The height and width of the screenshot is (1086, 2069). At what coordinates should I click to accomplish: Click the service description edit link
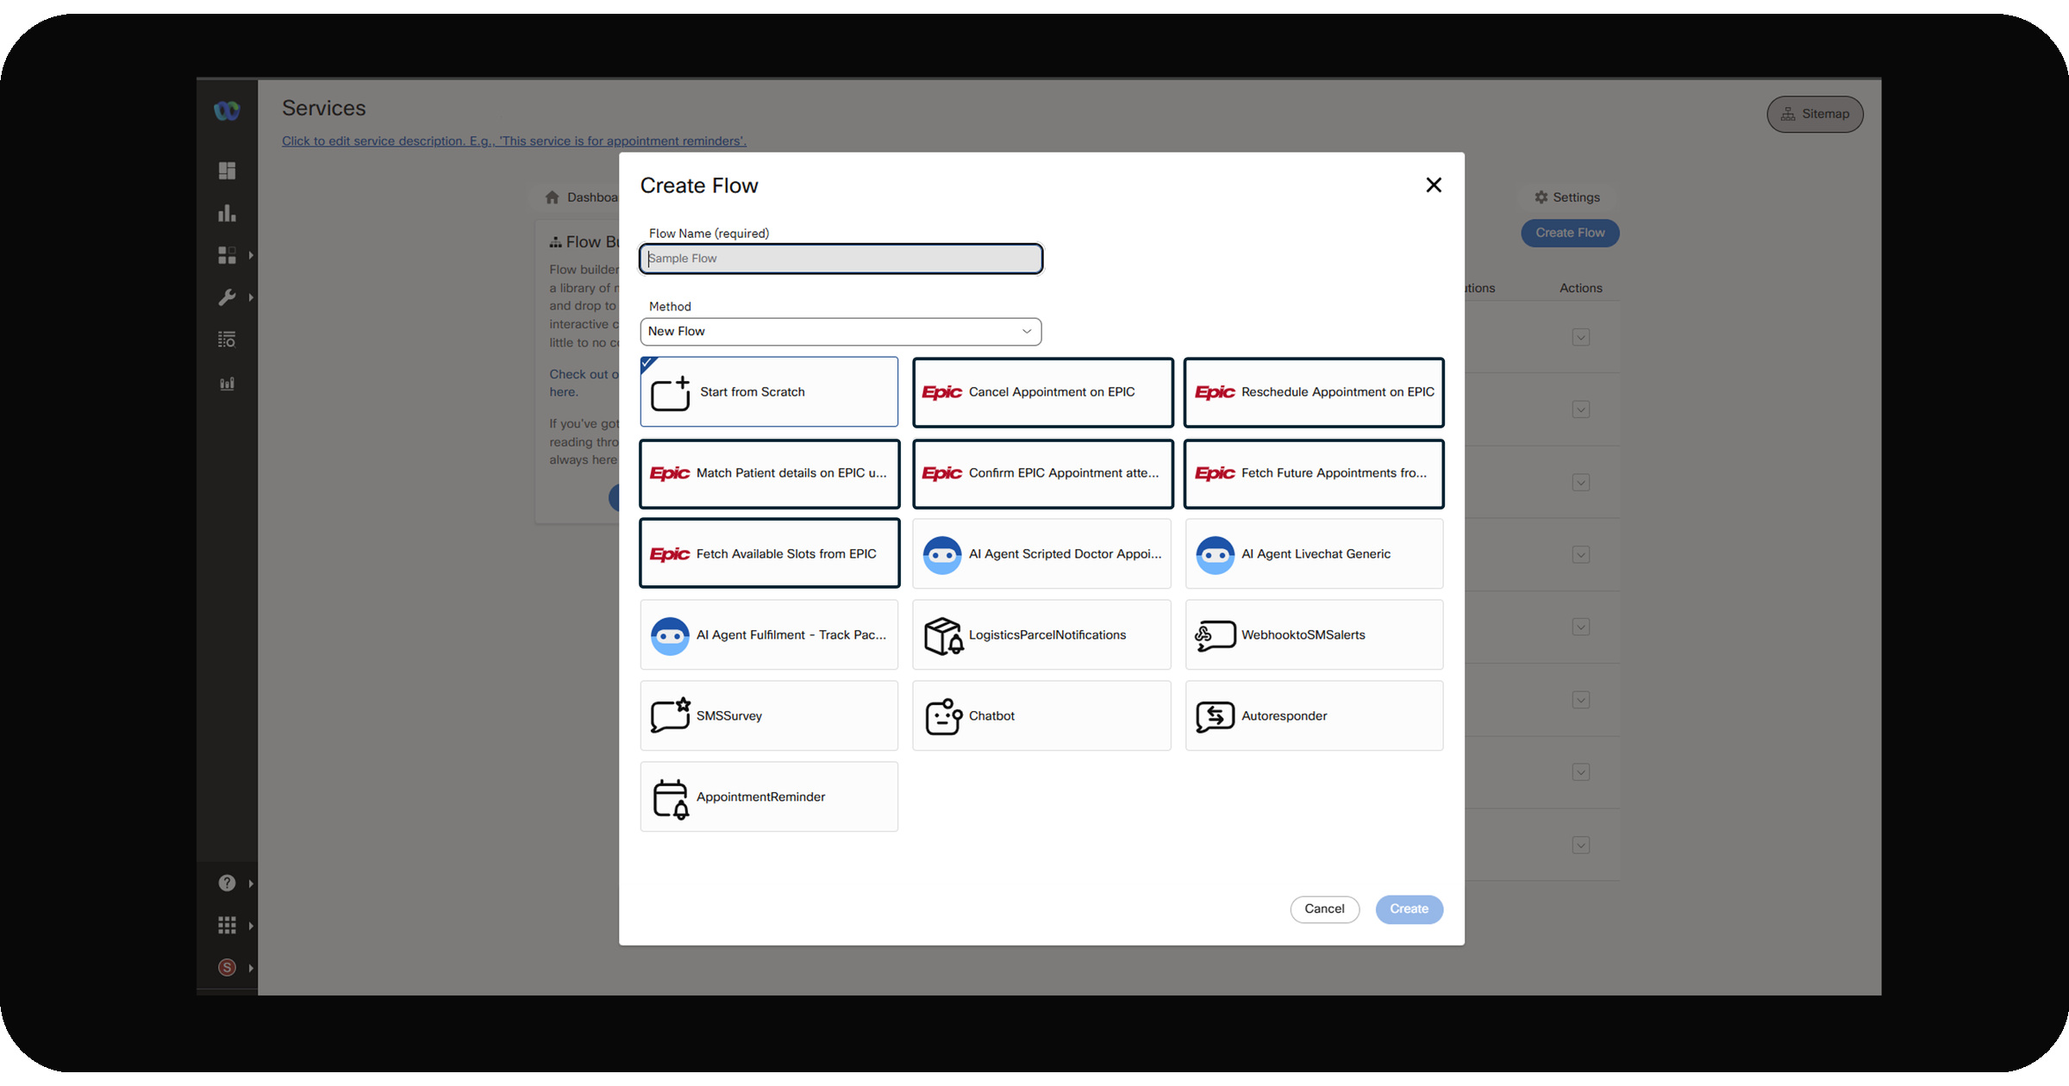(514, 141)
